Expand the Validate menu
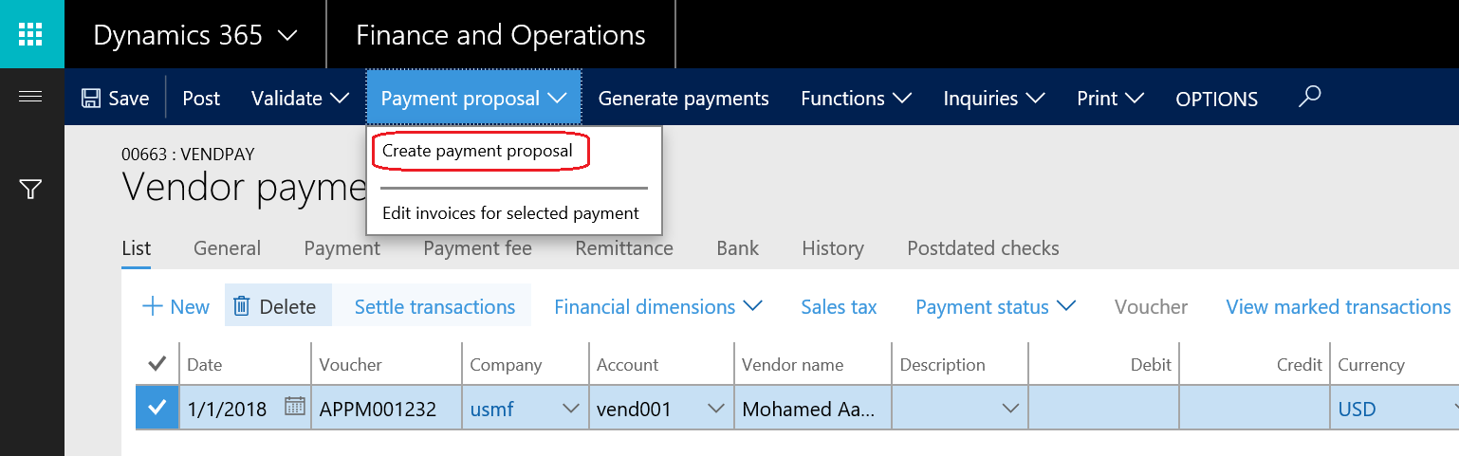 point(301,99)
